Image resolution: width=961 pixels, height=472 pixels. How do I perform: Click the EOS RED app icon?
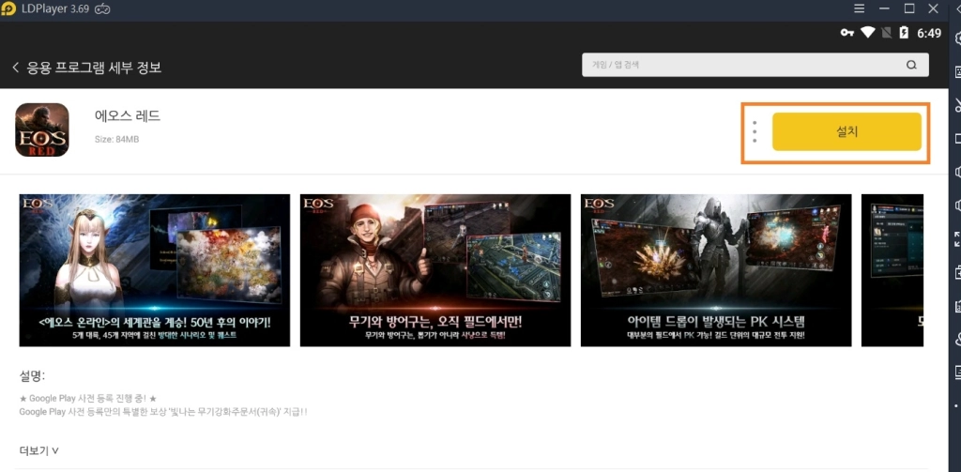tap(41, 129)
